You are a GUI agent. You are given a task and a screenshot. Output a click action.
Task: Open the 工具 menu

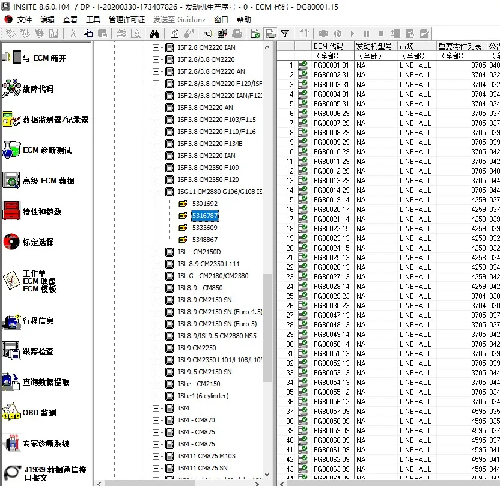(x=93, y=19)
